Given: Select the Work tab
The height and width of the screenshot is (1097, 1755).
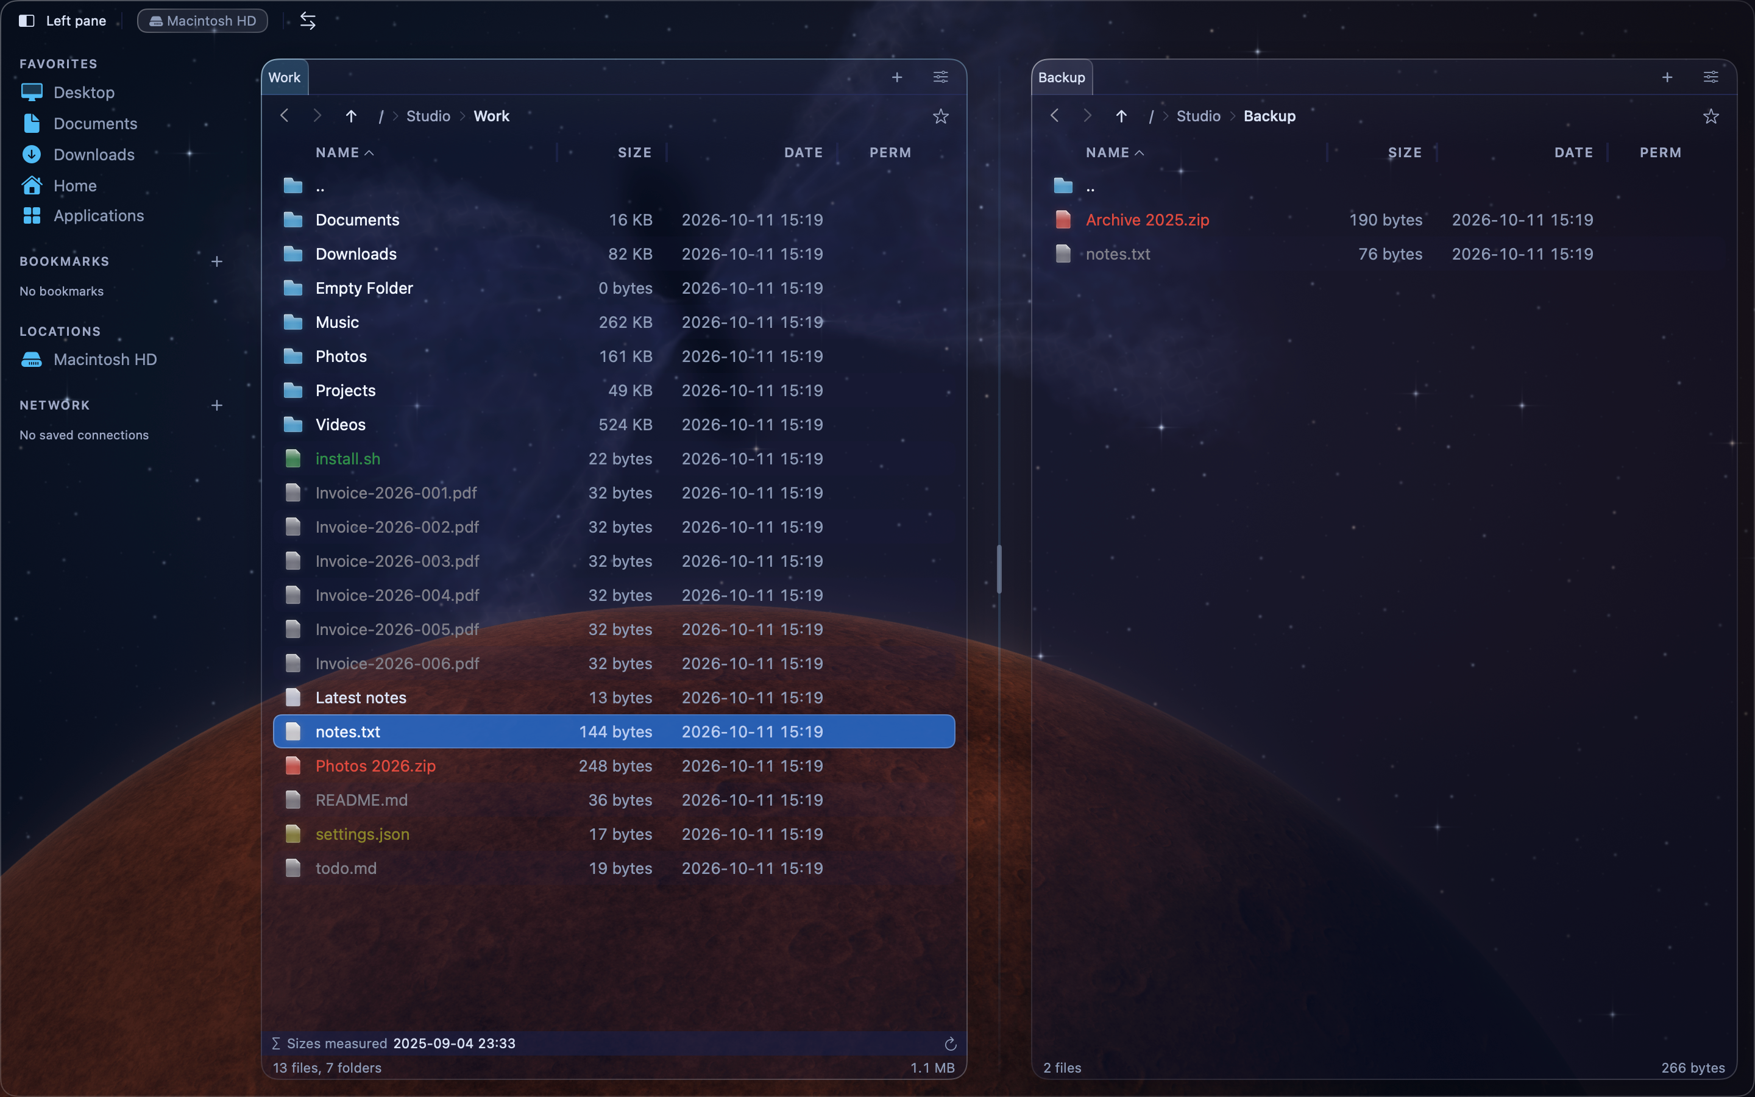Looking at the screenshot, I should click(x=285, y=77).
